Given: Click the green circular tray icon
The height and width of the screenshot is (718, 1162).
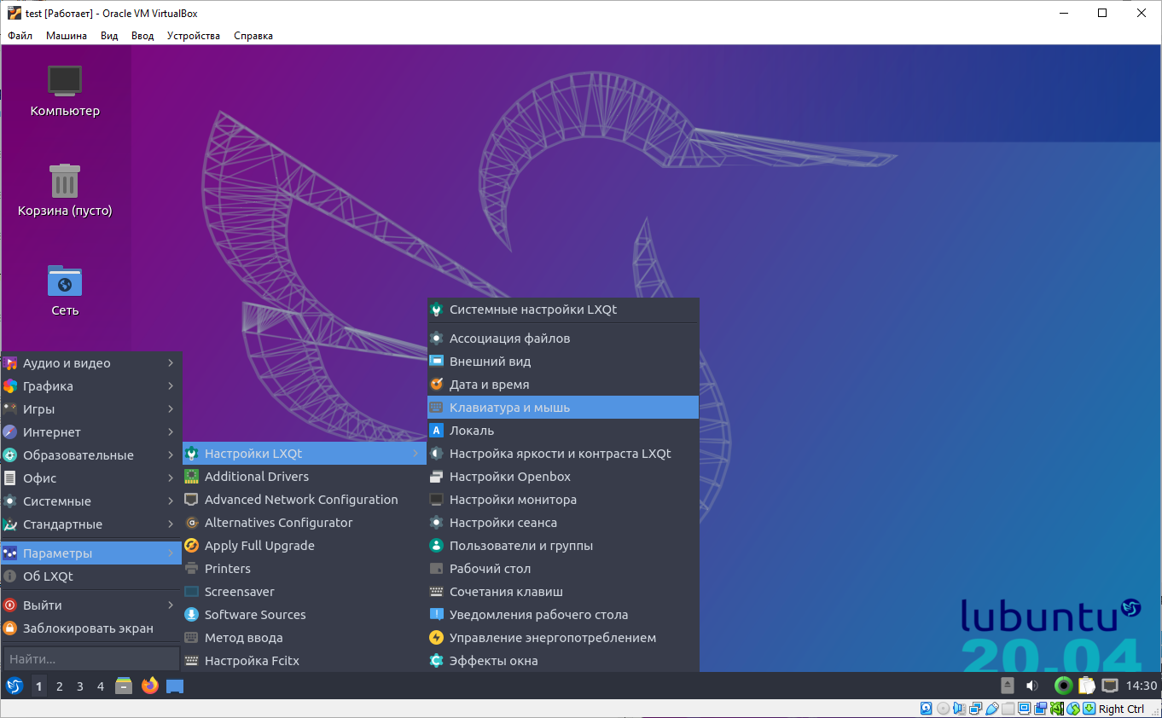Looking at the screenshot, I should [x=1063, y=686].
